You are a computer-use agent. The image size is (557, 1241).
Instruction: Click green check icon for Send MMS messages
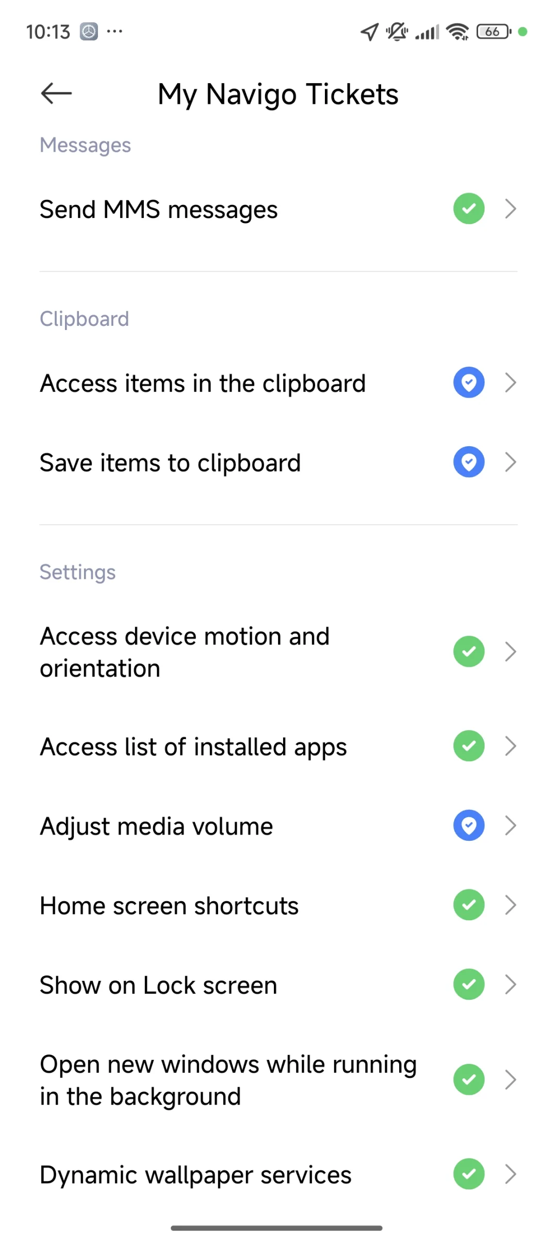(x=469, y=209)
